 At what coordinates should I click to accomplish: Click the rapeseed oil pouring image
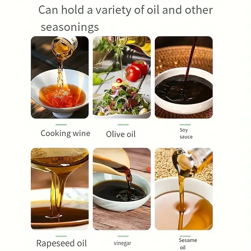click(60, 189)
